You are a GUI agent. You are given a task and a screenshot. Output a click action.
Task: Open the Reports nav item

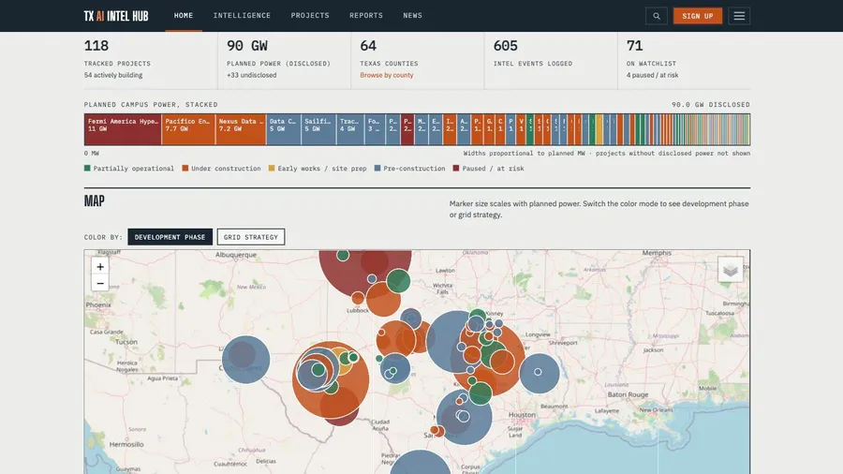coord(366,16)
